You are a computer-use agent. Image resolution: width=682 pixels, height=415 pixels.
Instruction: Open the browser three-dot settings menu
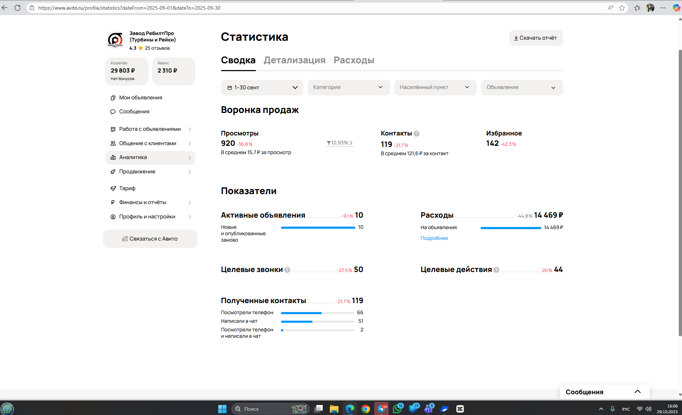(663, 8)
